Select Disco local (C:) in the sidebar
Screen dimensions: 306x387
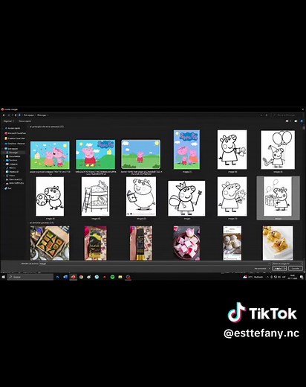point(14,179)
